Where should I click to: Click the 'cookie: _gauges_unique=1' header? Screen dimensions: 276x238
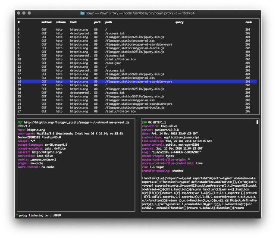(37, 160)
